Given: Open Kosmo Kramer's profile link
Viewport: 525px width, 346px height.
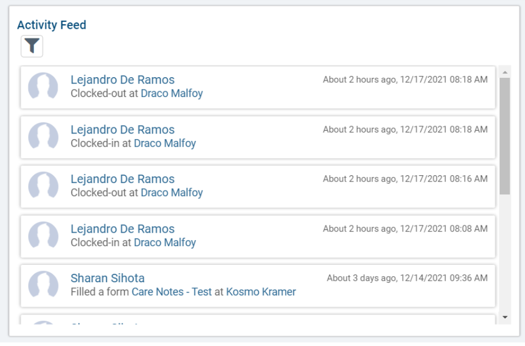Looking at the screenshot, I should (x=261, y=292).
